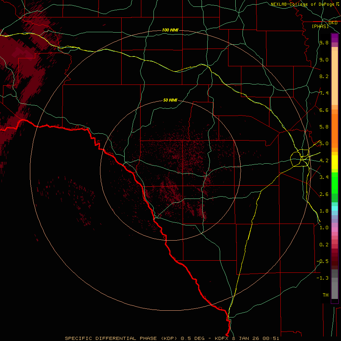The image size is (341, 341).
Task: Click the 2.6 scale value
Action: pyautogui.click(x=324, y=194)
